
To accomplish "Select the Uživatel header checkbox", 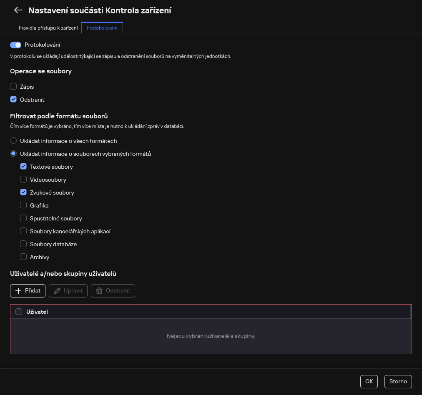I will [18, 311].
